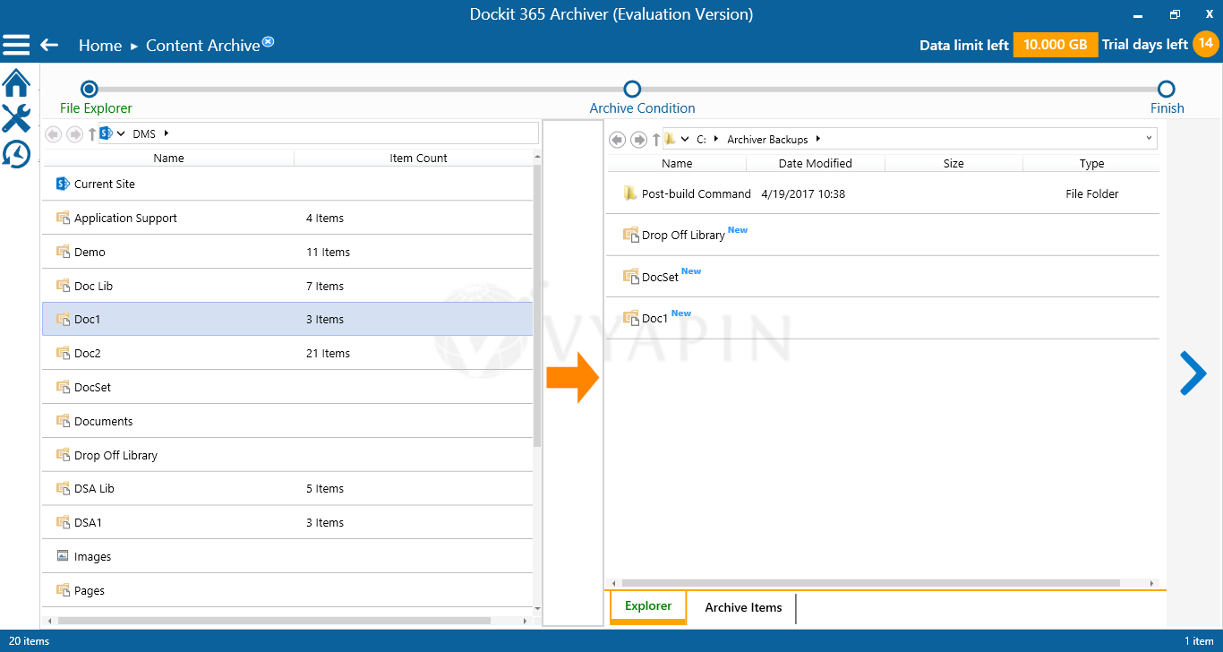Click the blue next chevron on the right edge
1223x652 pixels.
(x=1193, y=373)
